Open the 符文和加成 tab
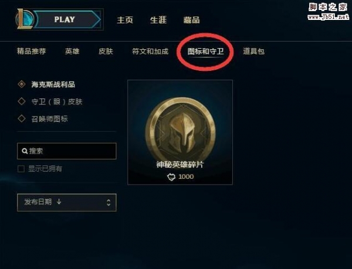The width and height of the screenshot is (352, 269). point(150,52)
